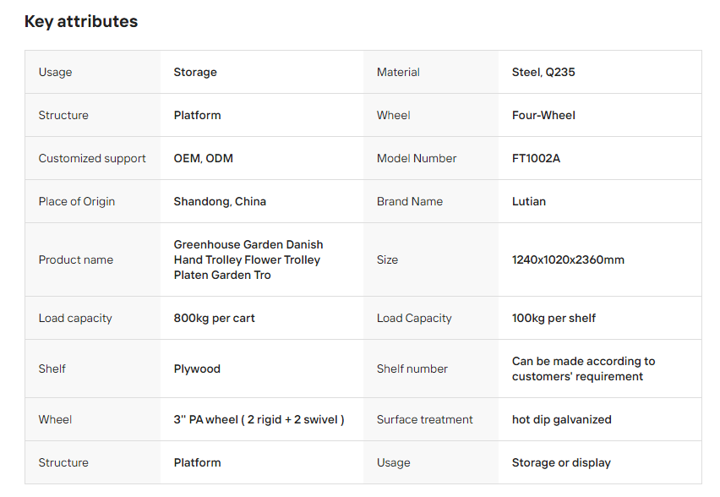
Task: Select the Steel, Q235 material value
Action: pyautogui.click(x=543, y=73)
